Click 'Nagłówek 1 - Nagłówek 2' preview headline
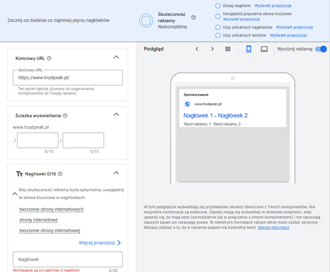 coord(215,115)
